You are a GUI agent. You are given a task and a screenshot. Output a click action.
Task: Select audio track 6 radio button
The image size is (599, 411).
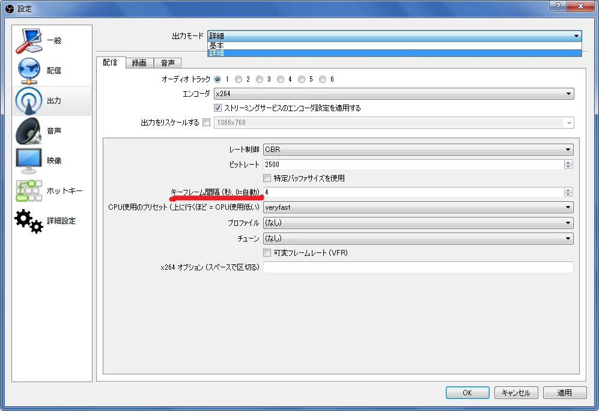[x=323, y=79]
